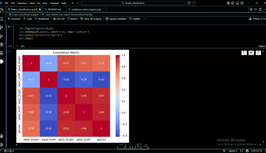Open the Copilot chat icon in title bar
This screenshot has height=153, width=266.
189,3
